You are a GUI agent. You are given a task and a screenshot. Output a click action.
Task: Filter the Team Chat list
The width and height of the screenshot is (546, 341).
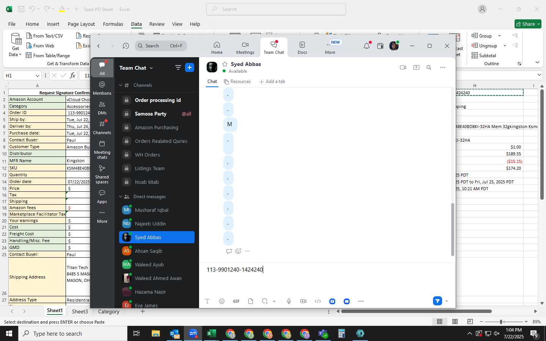pyautogui.click(x=178, y=67)
